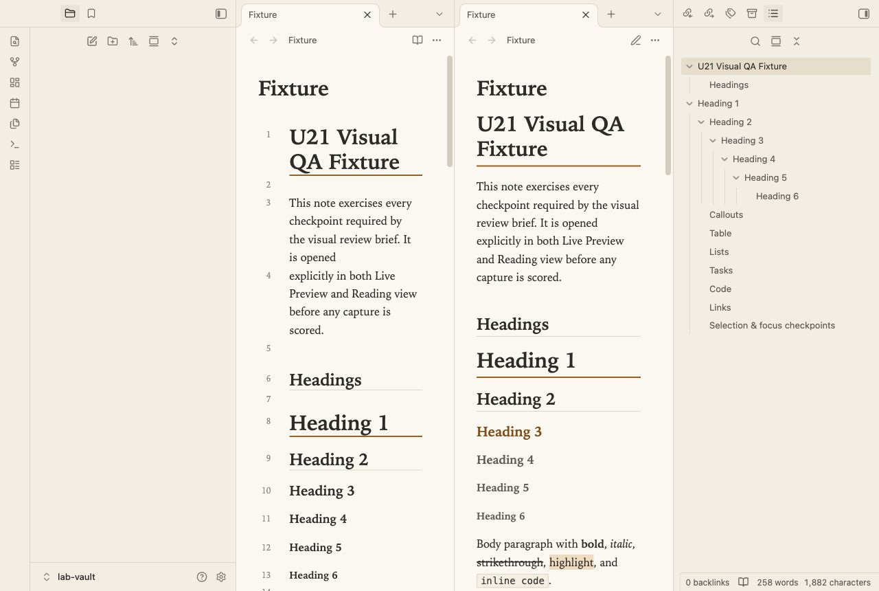Create a new note icon

(92, 41)
